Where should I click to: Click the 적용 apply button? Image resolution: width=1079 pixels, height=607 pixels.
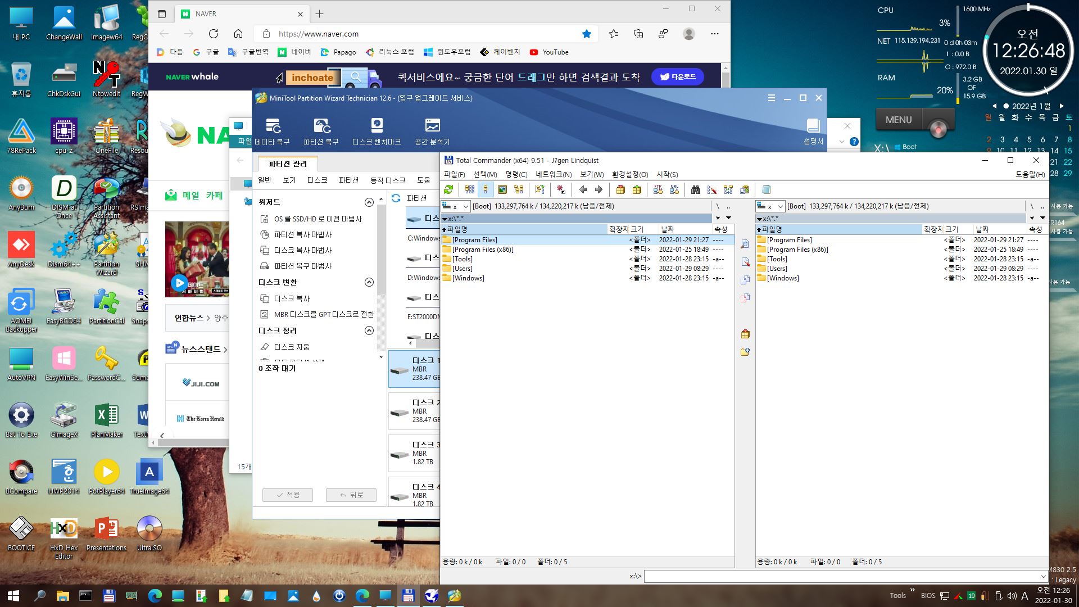pos(288,495)
